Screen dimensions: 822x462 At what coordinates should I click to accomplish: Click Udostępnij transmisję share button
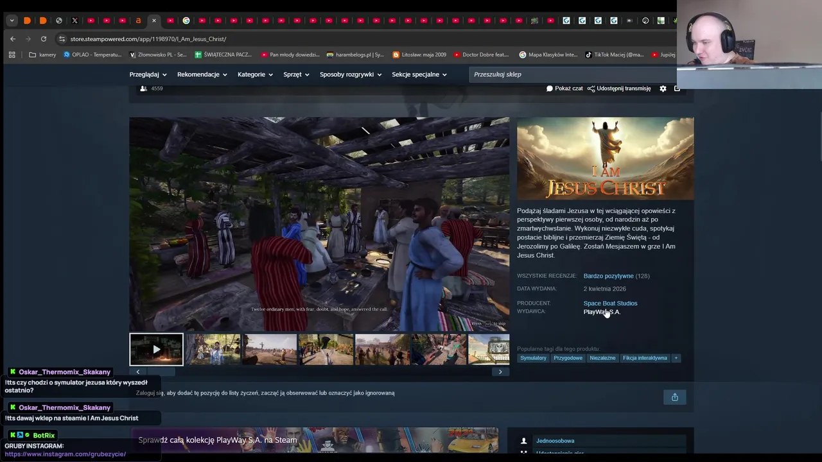click(619, 89)
